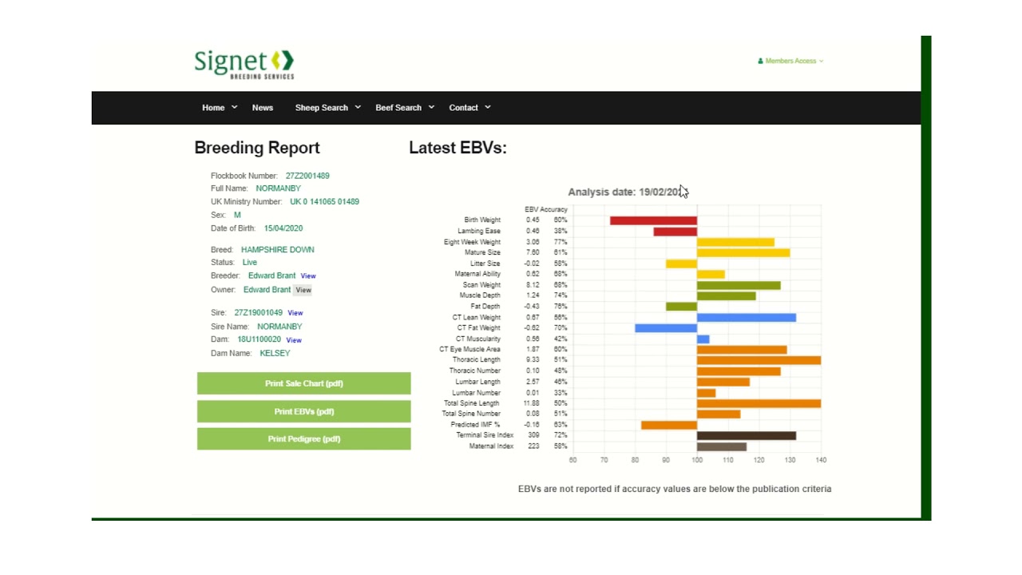
Task: Click the CT Eye Muscle Area label
Action: (x=470, y=349)
